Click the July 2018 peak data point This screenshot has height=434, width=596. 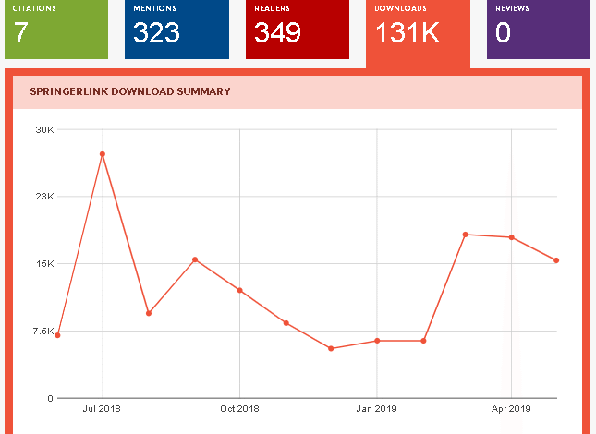tap(103, 154)
